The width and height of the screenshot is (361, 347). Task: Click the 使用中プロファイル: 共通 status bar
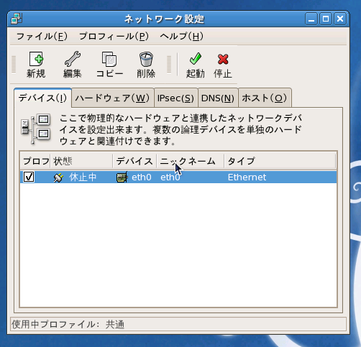pyautogui.click(x=178, y=325)
